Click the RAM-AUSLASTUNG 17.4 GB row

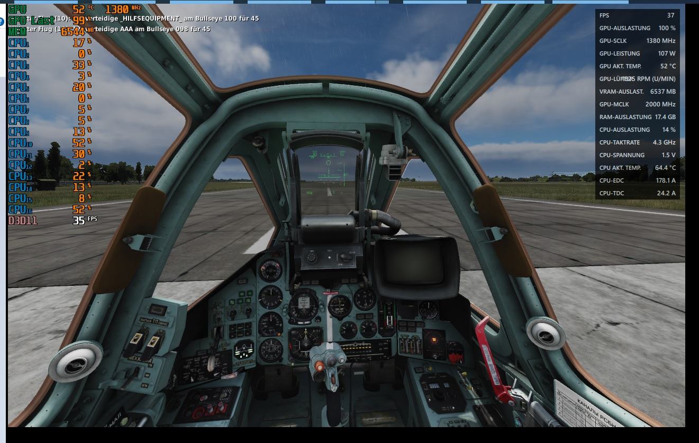[x=637, y=117]
